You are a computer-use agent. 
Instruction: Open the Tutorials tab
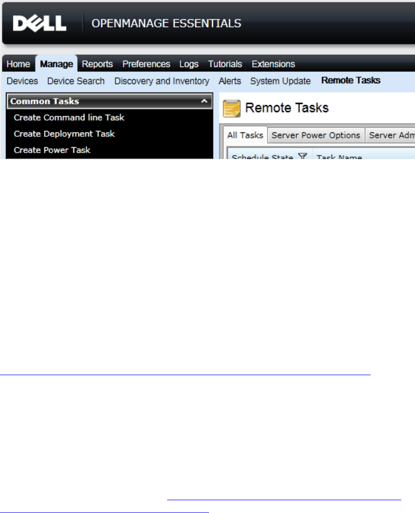point(225,64)
